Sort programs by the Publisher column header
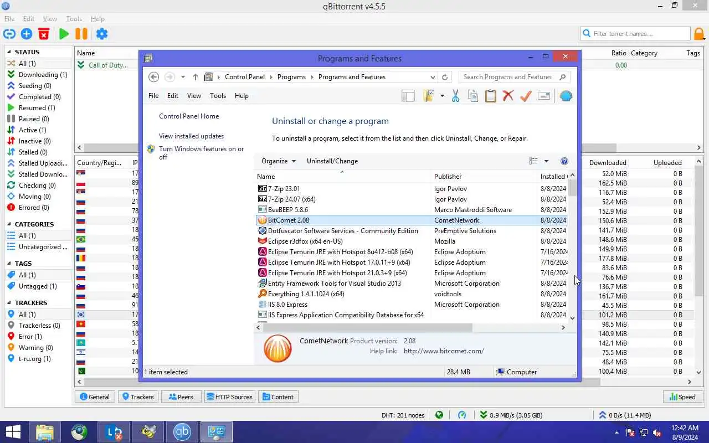The image size is (709, 443). coord(483,177)
